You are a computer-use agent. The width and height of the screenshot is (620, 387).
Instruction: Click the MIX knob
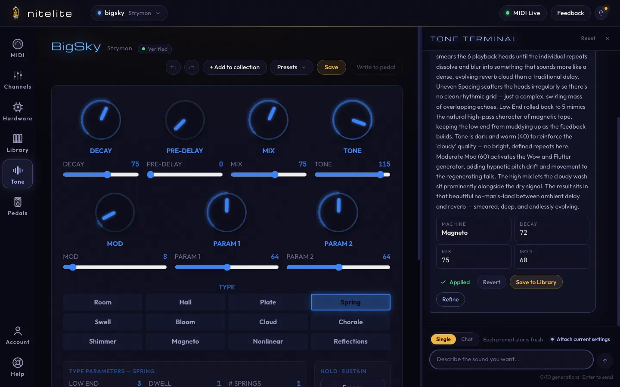268,120
